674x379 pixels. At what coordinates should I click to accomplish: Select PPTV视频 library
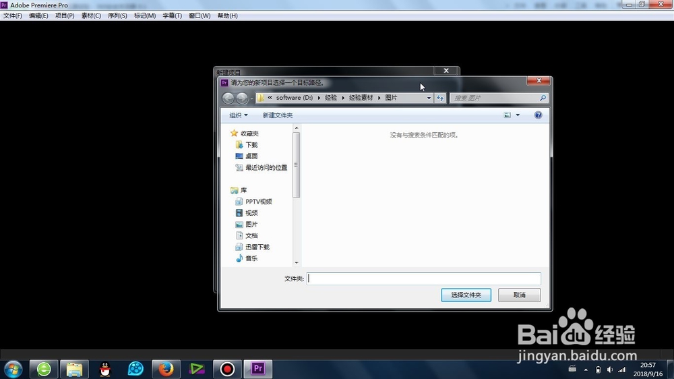pyautogui.click(x=254, y=202)
